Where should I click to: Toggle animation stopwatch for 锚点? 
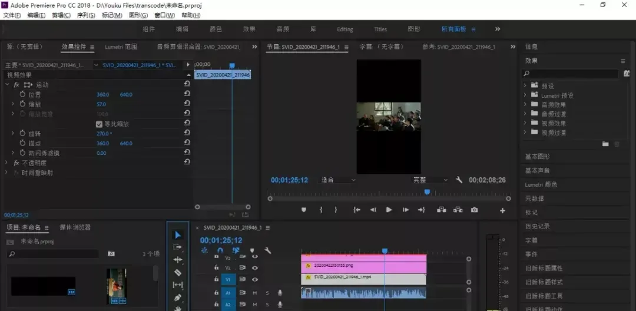[22, 143]
